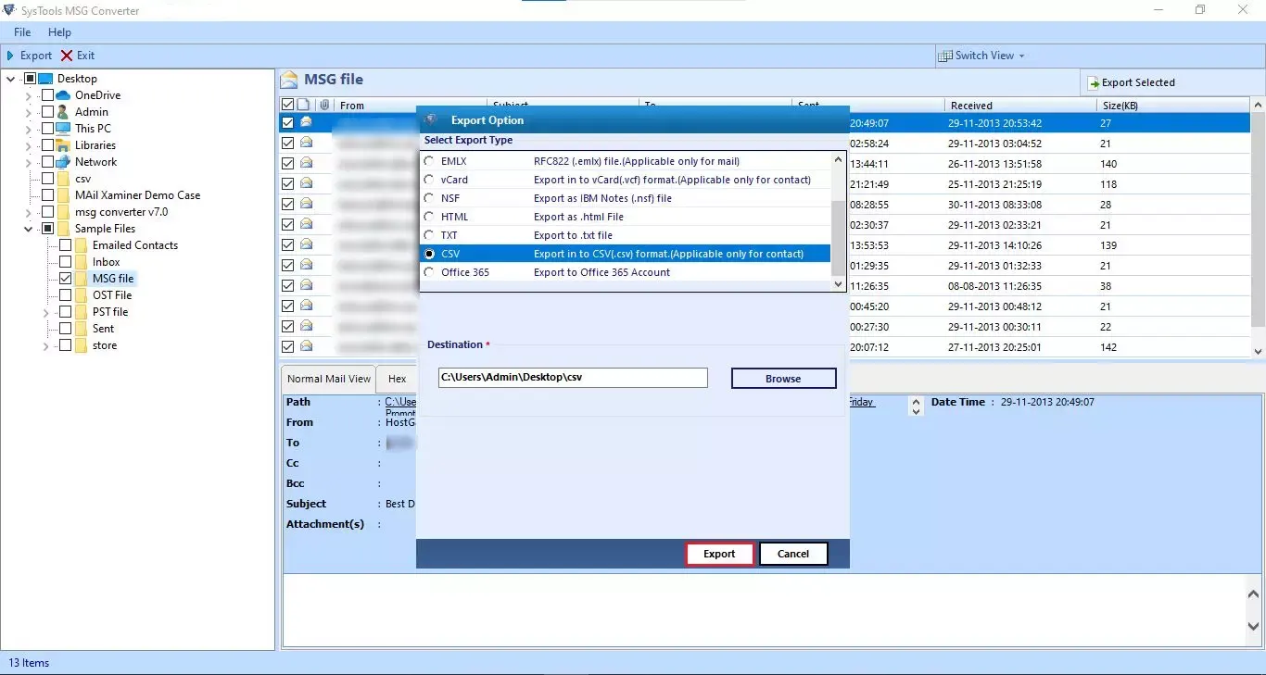
Task: Click the OST File folder icon
Action: [82, 295]
